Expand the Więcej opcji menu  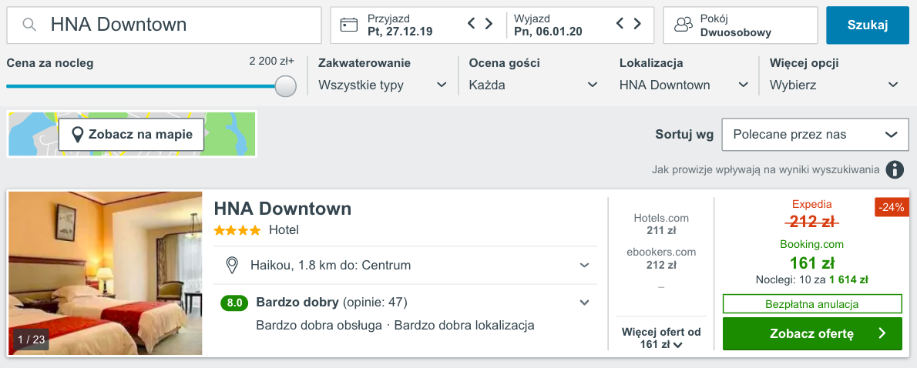pyautogui.click(x=834, y=85)
